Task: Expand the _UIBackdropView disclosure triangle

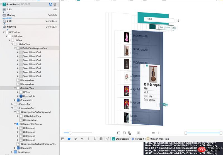Action: coord(18,116)
